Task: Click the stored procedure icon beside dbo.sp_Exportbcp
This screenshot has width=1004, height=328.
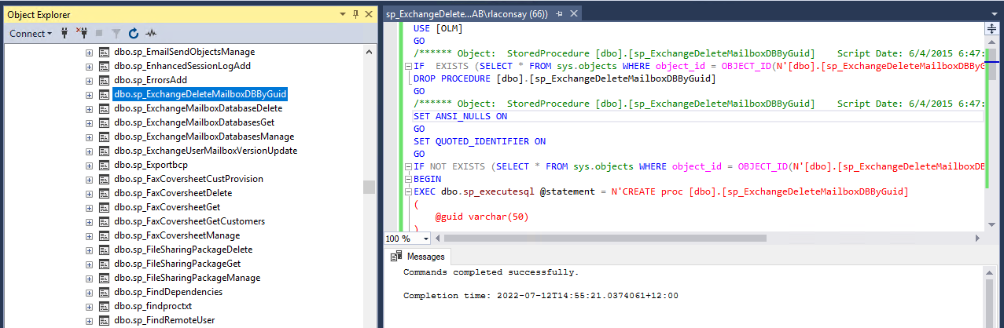Action: [x=104, y=165]
